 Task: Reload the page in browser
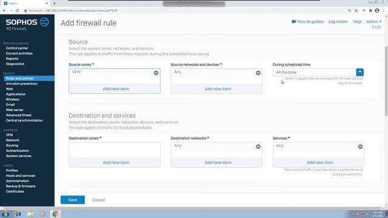point(18,11)
